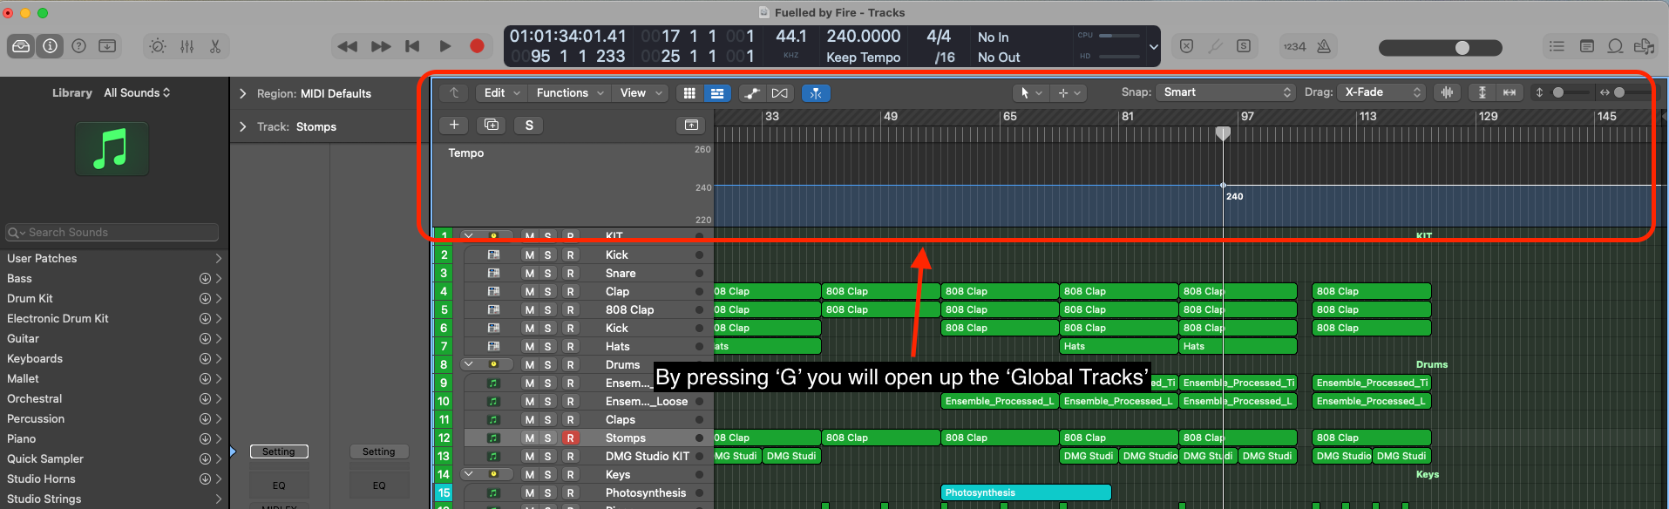Open Quick Help question mark button

point(79,46)
